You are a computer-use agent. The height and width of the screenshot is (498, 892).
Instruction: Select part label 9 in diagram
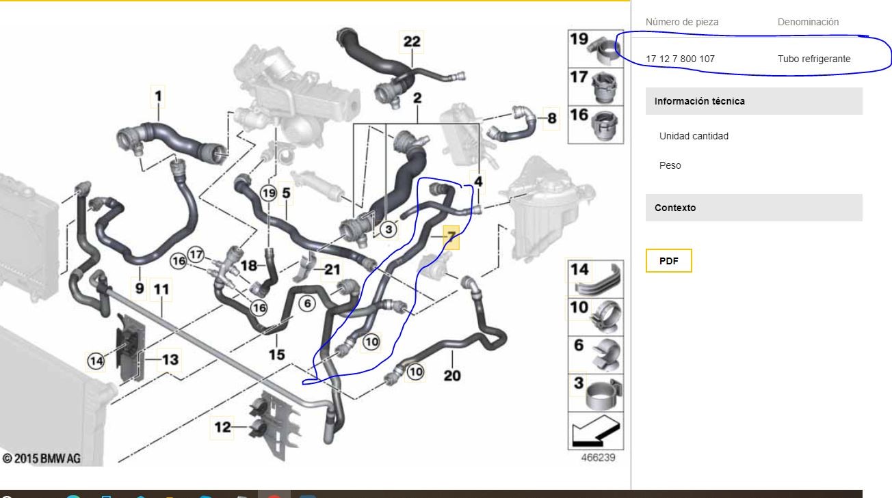tap(139, 289)
